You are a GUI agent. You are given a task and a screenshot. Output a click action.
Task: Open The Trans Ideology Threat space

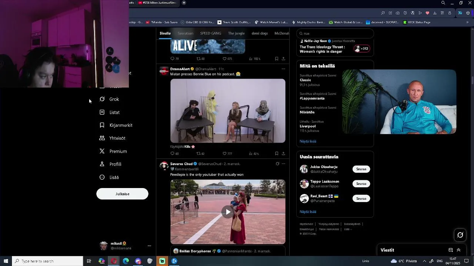(x=322, y=49)
